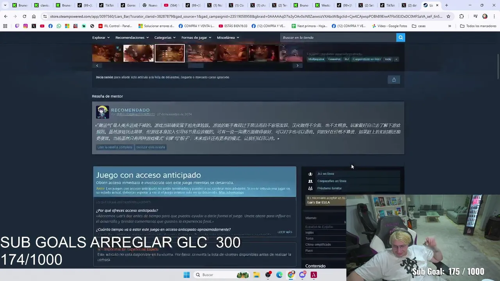The height and width of the screenshot is (281, 500).
Task: Expand the Formas de jugar menu
Action: (196, 37)
